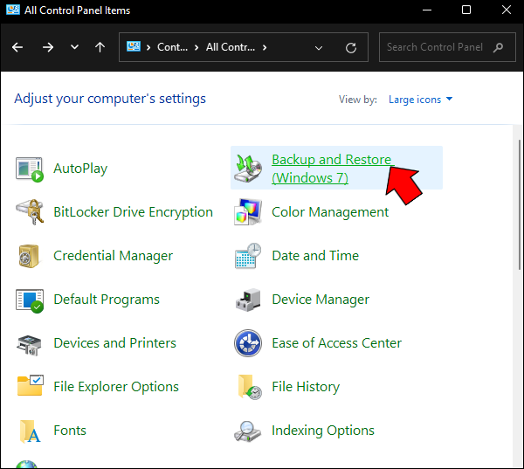Select the Default Programs icon
This screenshot has width=524, height=469.
coord(30,300)
